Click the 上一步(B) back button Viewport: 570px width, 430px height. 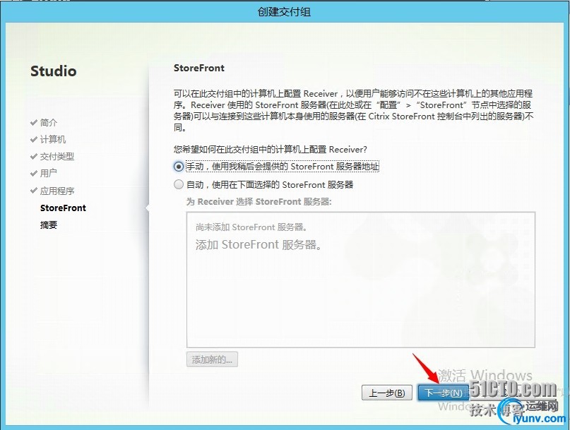[x=387, y=393]
